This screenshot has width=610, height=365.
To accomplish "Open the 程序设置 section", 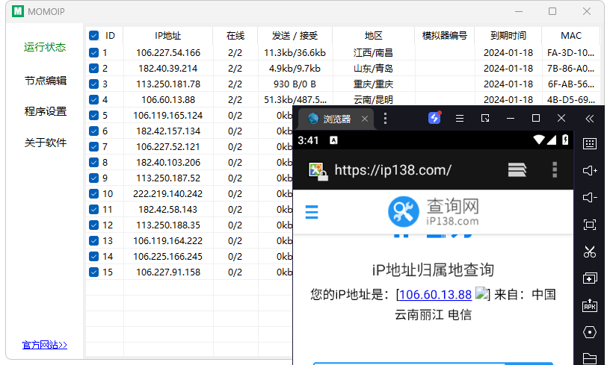I will coord(46,111).
